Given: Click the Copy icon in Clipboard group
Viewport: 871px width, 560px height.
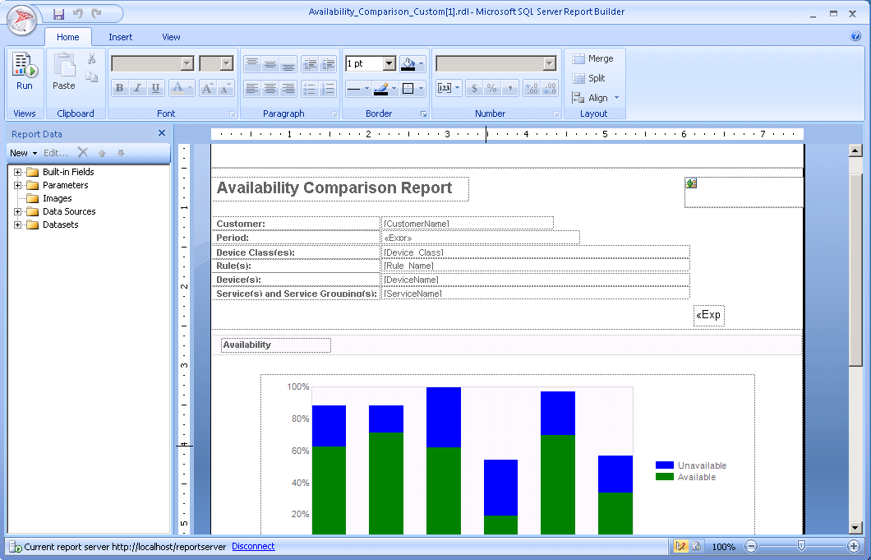Looking at the screenshot, I should pyautogui.click(x=92, y=78).
